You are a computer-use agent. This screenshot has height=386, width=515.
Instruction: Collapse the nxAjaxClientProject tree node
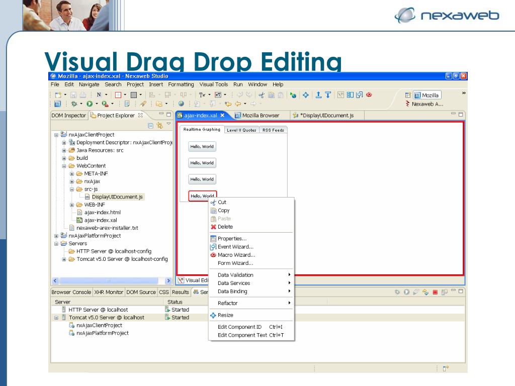click(x=56, y=135)
